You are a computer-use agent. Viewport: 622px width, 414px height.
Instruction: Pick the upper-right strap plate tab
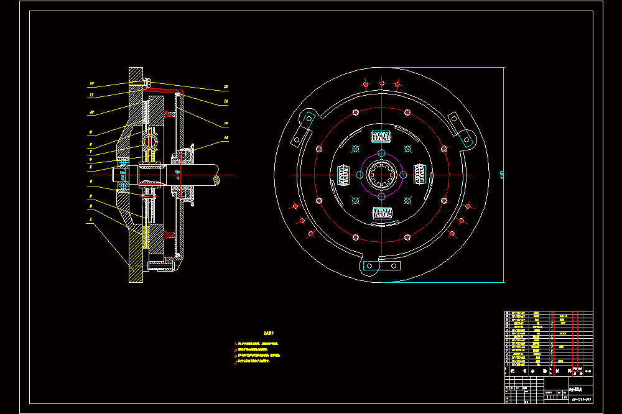coord(460,130)
